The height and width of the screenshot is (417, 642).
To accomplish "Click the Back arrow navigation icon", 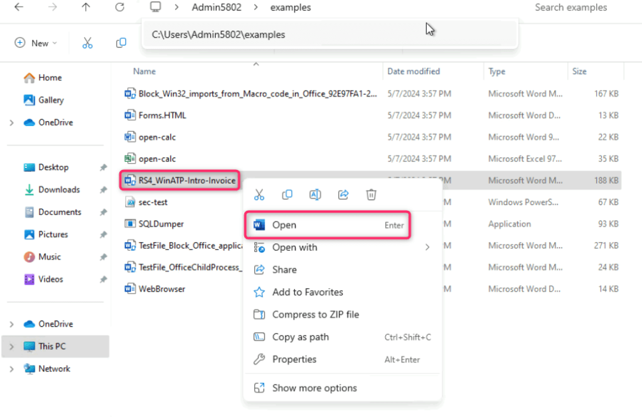I will (19, 8).
